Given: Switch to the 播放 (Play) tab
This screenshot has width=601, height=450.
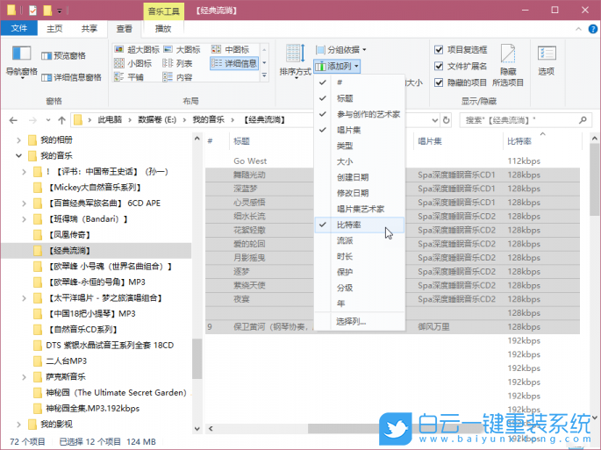Looking at the screenshot, I should click(163, 29).
